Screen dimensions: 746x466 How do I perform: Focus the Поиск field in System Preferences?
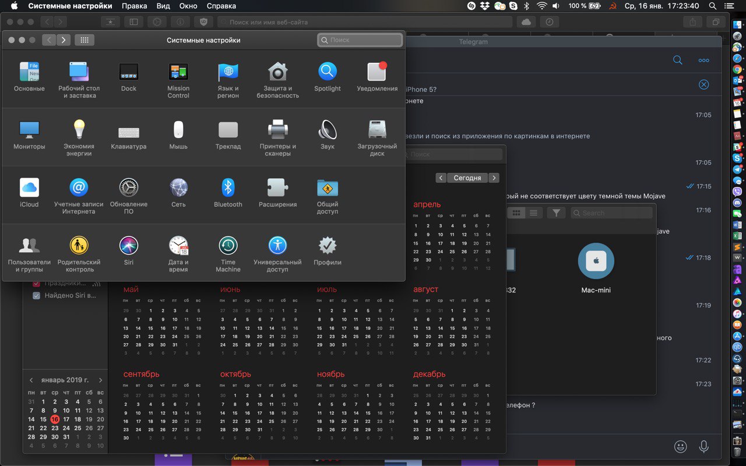pyautogui.click(x=360, y=40)
